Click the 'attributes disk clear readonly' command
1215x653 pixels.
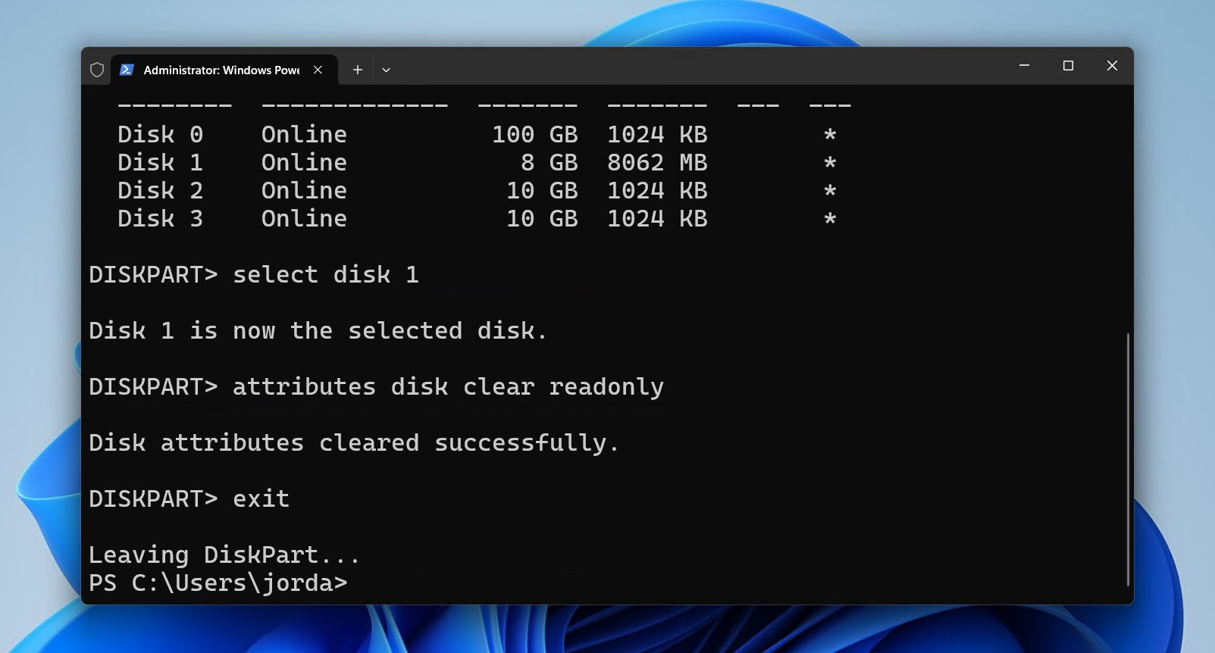tap(448, 386)
